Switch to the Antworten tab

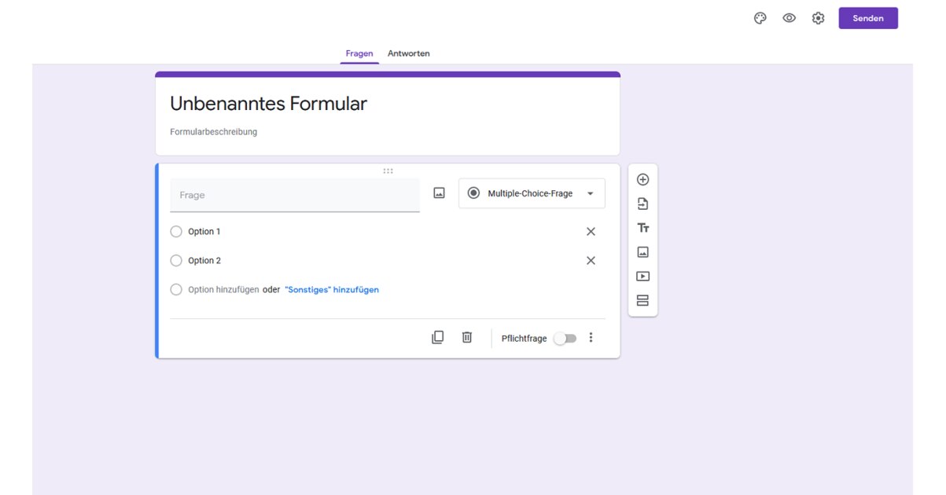click(x=408, y=53)
